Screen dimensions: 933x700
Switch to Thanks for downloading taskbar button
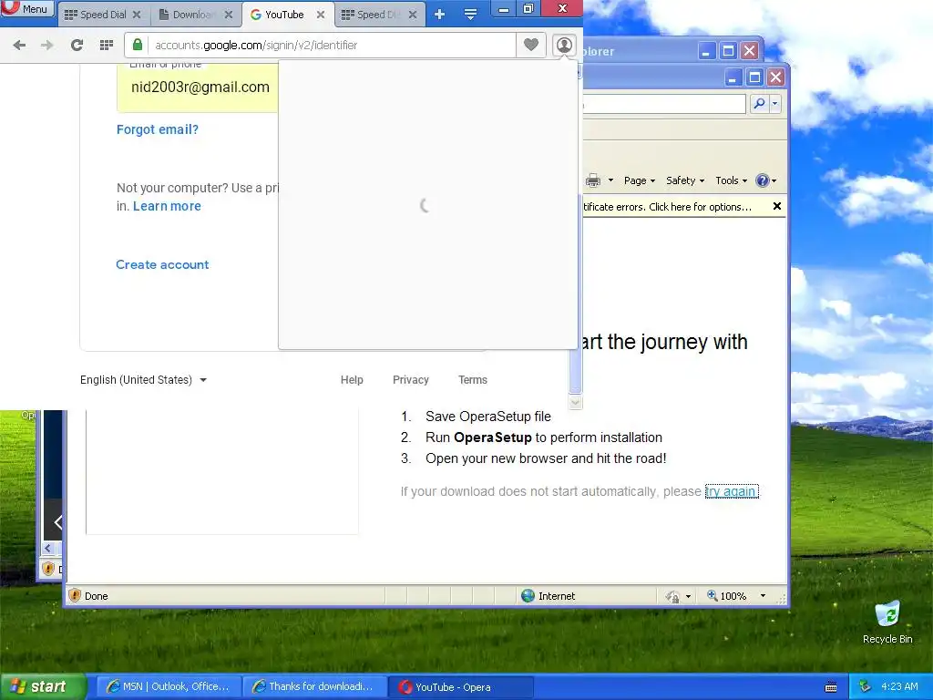pos(314,687)
